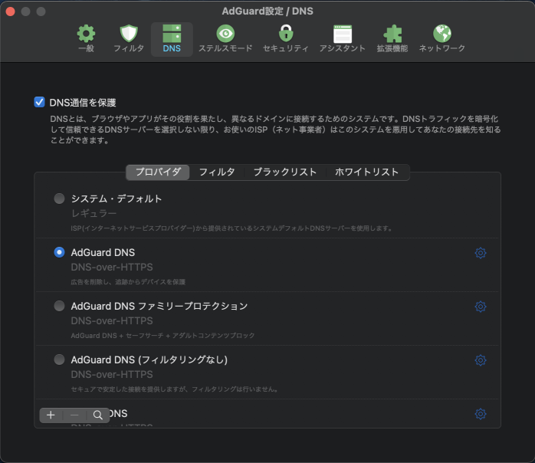Screen dimensions: 535x463
Task: Toggle DNS通信を保護 checkbox
Action: [x=39, y=102]
